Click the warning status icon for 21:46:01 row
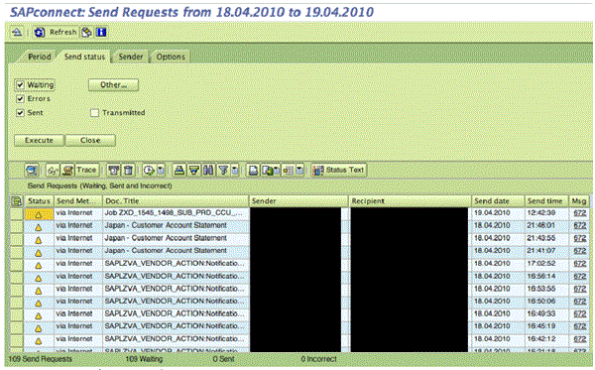The height and width of the screenshot is (370, 595). (39, 228)
